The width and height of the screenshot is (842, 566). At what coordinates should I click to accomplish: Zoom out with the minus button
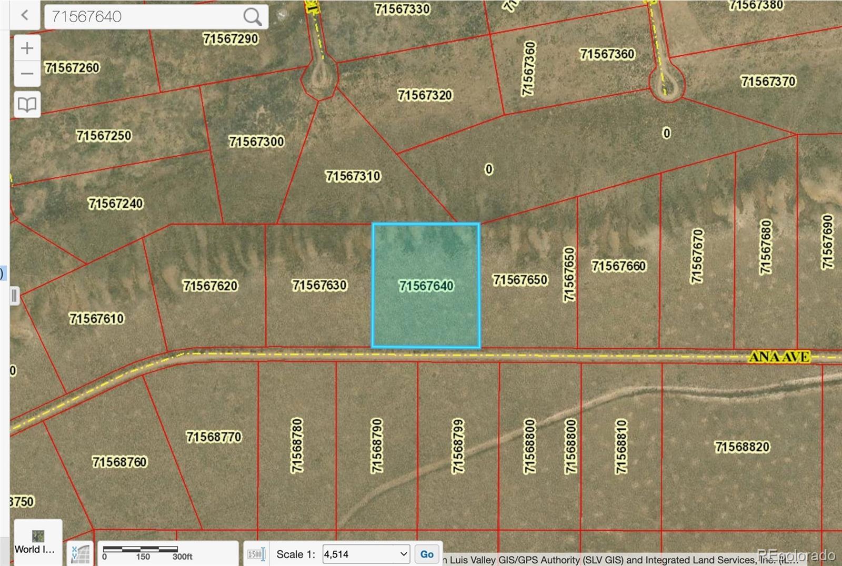pyautogui.click(x=27, y=74)
